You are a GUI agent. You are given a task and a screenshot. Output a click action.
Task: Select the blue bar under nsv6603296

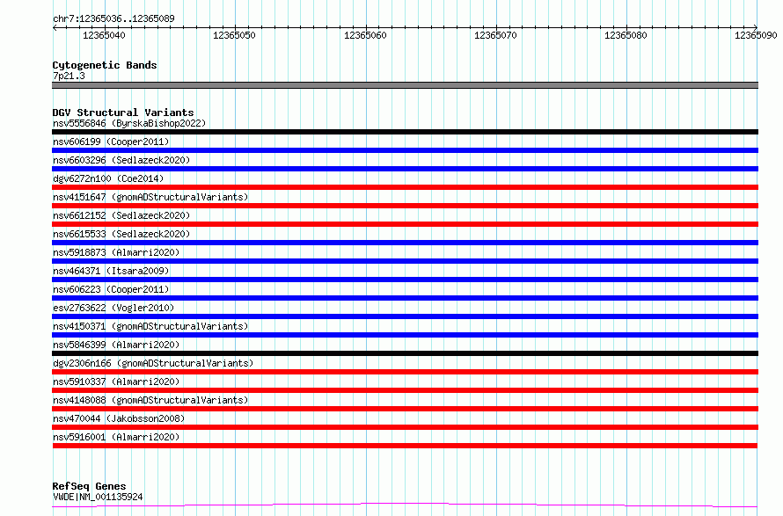405,169
